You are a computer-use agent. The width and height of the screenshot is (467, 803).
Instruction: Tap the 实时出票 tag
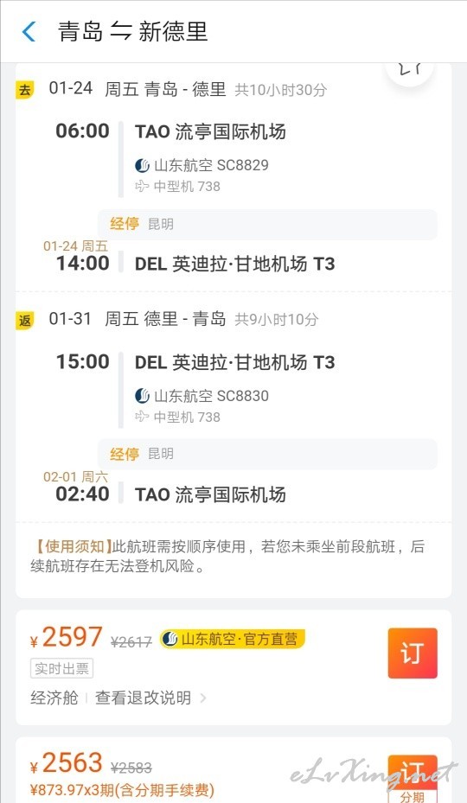click(x=62, y=668)
